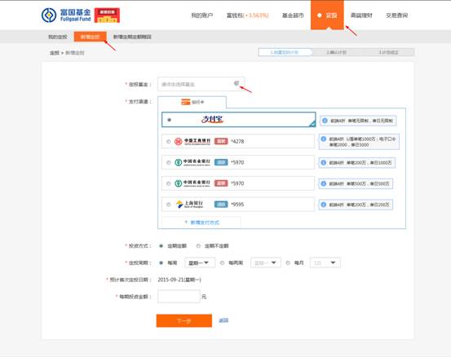
Task: Open the 星期一 weekly day dropdown
Action: [x=200, y=262]
